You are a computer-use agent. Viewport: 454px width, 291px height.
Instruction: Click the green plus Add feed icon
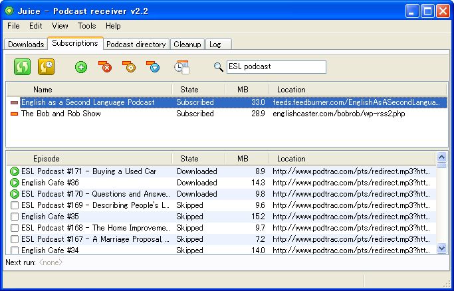click(81, 67)
